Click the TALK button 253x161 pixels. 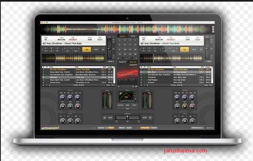pyautogui.click(x=128, y=109)
